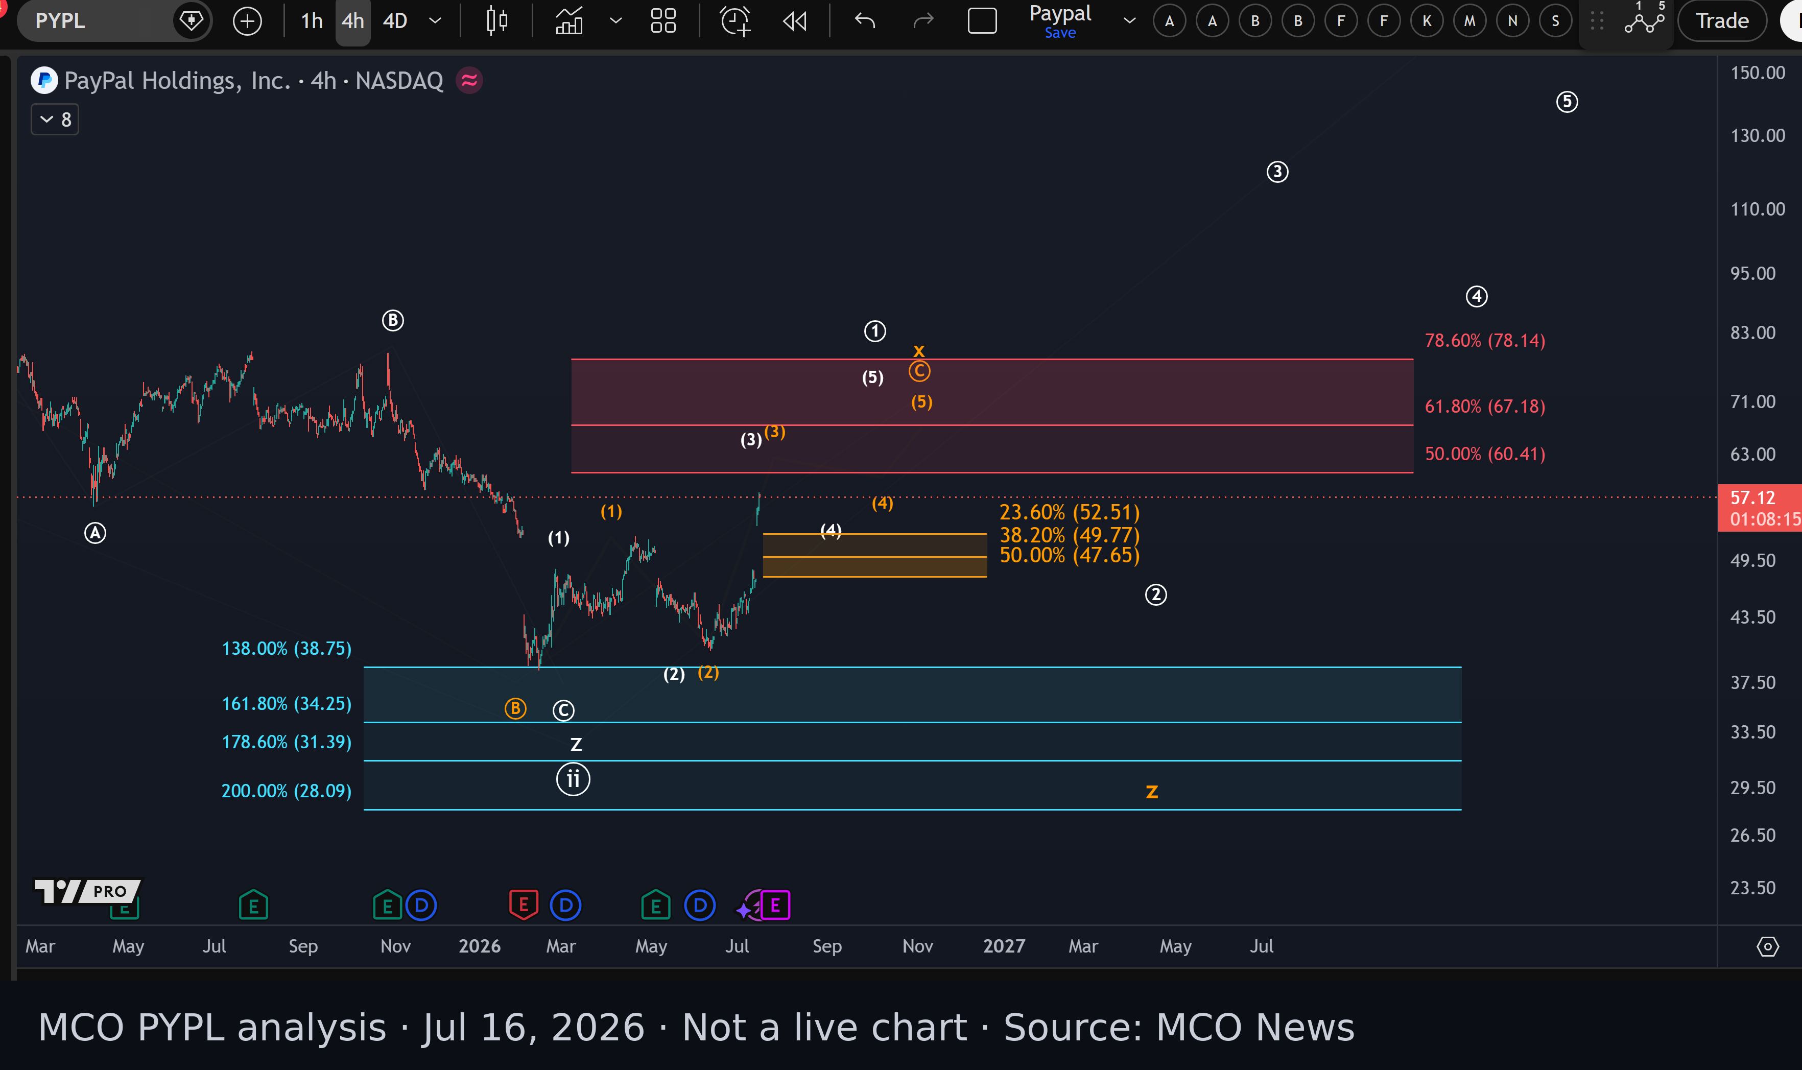Click the pink wavy badge beside NASDAQ
This screenshot has width=1802, height=1070.
469,80
